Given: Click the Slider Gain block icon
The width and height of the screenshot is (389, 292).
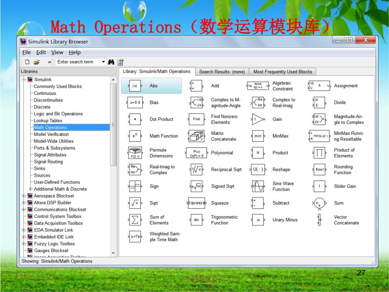Looking at the screenshot, I should (319, 186).
